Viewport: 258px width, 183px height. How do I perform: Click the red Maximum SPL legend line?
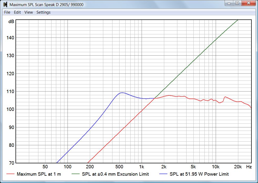[10, 174]
